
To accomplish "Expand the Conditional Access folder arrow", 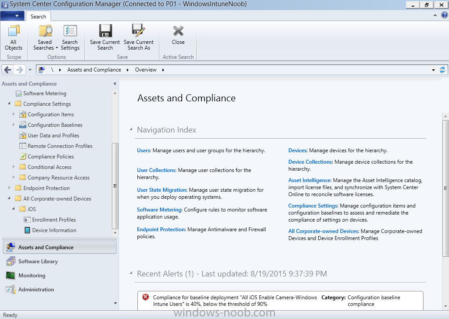I will point(14,167).
